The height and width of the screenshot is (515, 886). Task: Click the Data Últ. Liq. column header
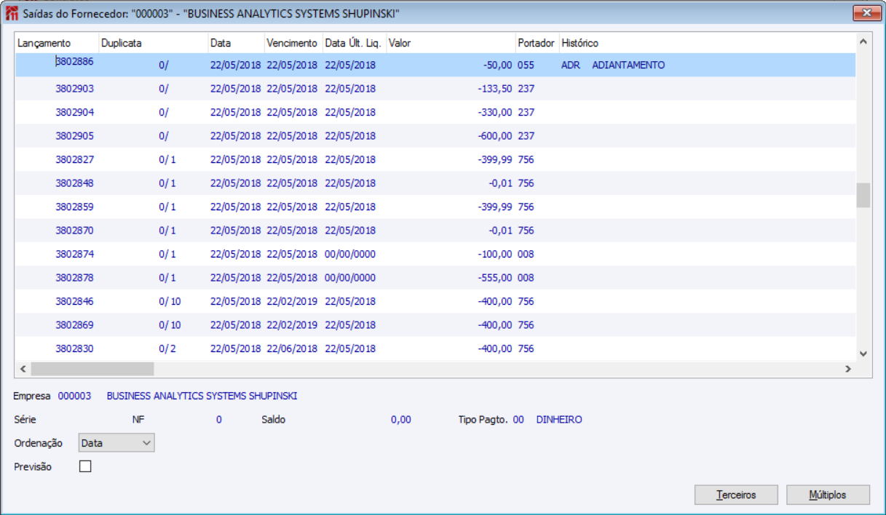click(x=355, y=43)
